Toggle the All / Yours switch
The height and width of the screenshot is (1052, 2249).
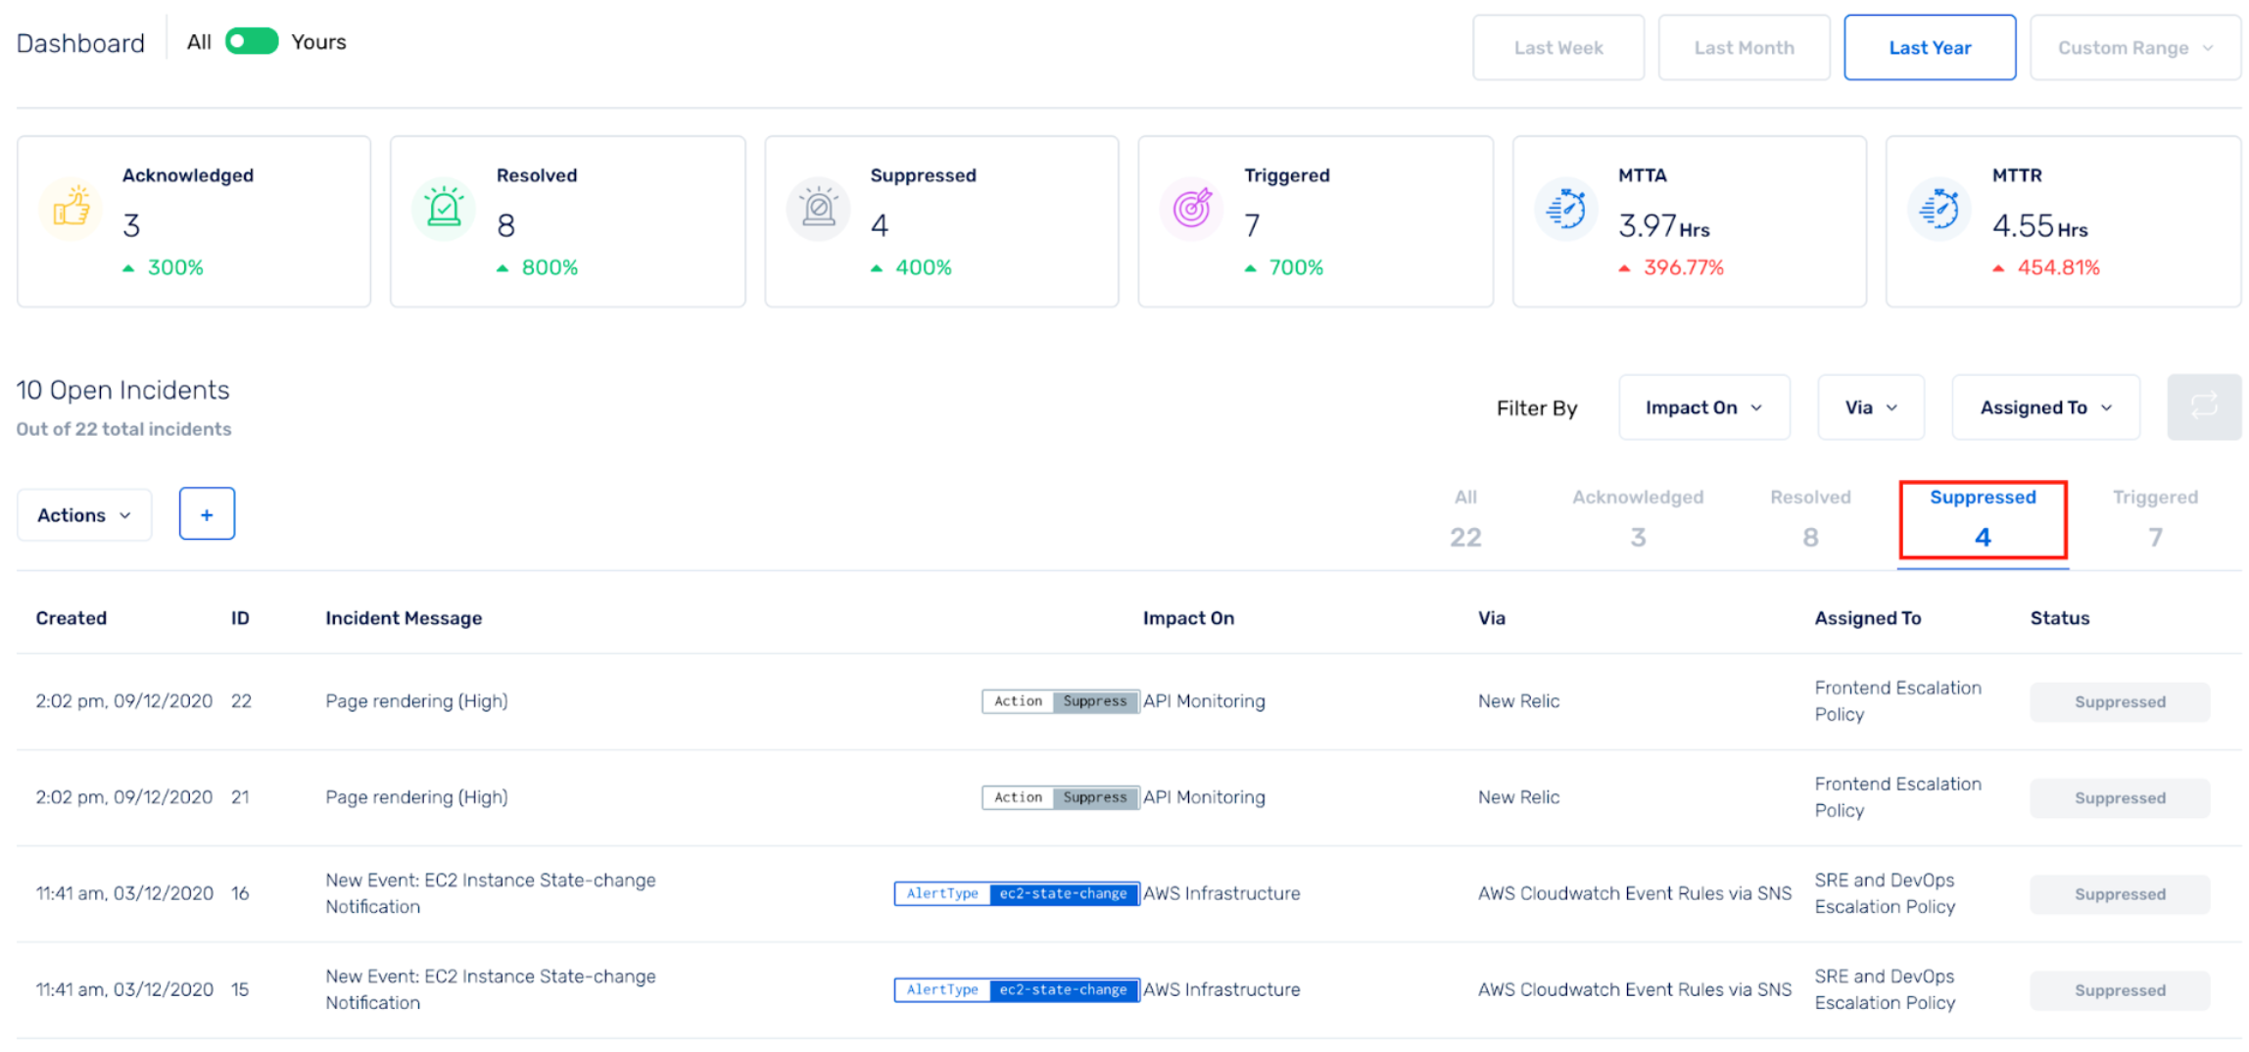click(x=252, y=41)
